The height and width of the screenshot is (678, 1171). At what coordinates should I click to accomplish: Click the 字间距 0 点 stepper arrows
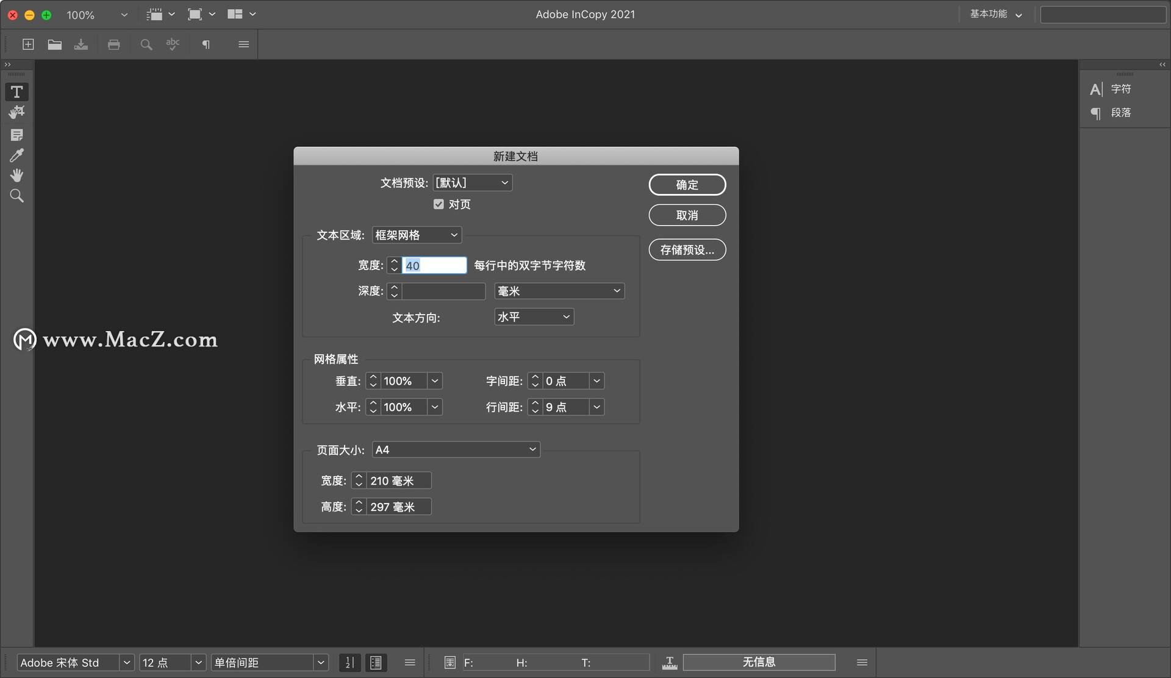[535, 381]
